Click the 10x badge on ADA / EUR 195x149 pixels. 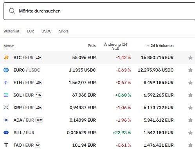coord(39,120)
